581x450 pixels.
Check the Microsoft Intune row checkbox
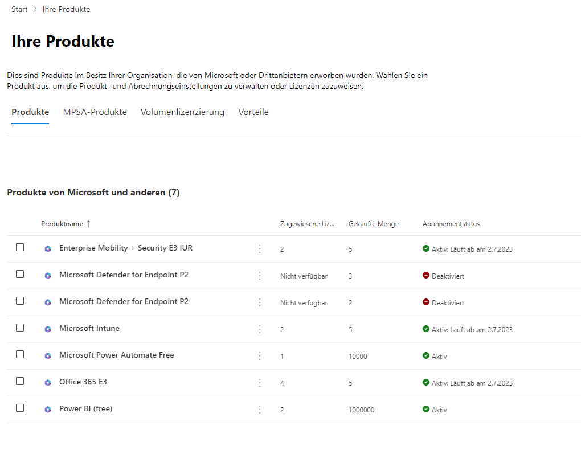click(20, 328)
